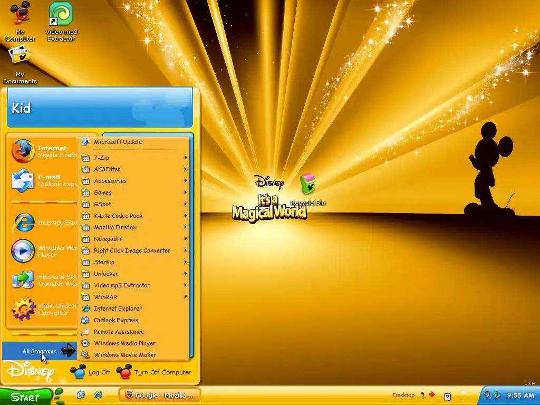The width and height of the screenshot is (540, 405).
Task: Click Internet Explorer quick launch icon
Action: pyautogui.click(x=98, y=394)
